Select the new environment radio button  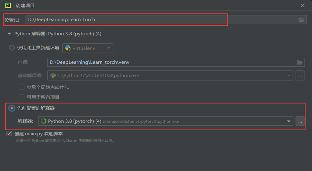(12, 48)
